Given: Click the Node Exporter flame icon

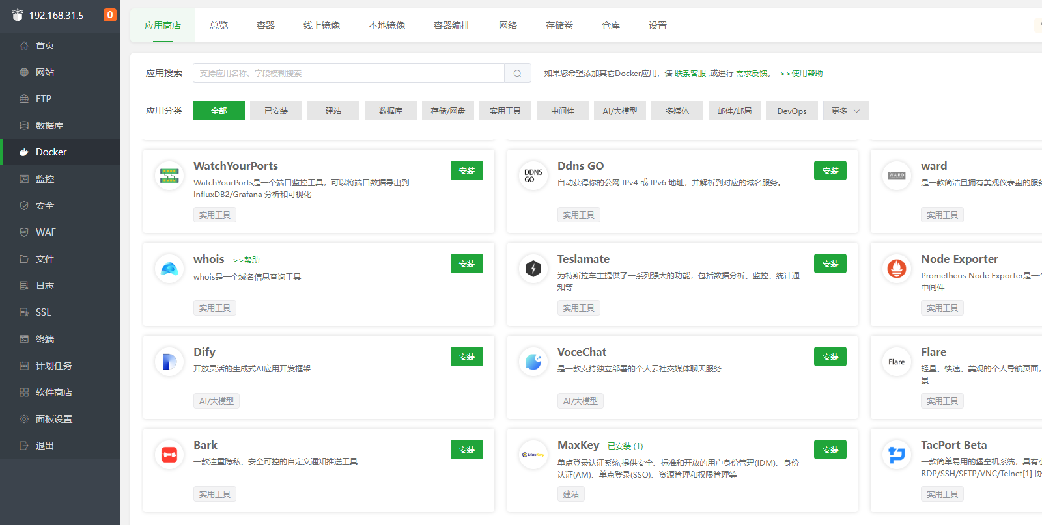Looking at the screenshot, I should point(897,269).
